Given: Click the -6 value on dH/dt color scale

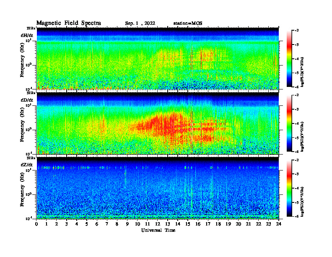Looking at the screenshot, I should (297, 87).
